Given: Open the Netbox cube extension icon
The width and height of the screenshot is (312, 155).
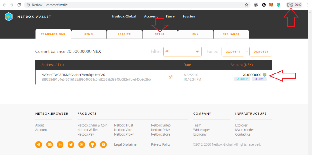Looking at the screenshot, I should (x=256, y=5).
